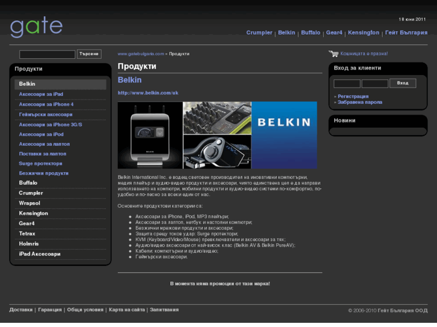Image resolution: width=437 pixels, height=327 pixels.
Task: Open Аксесоари за iPod category
Action: [x=41, y=134]
